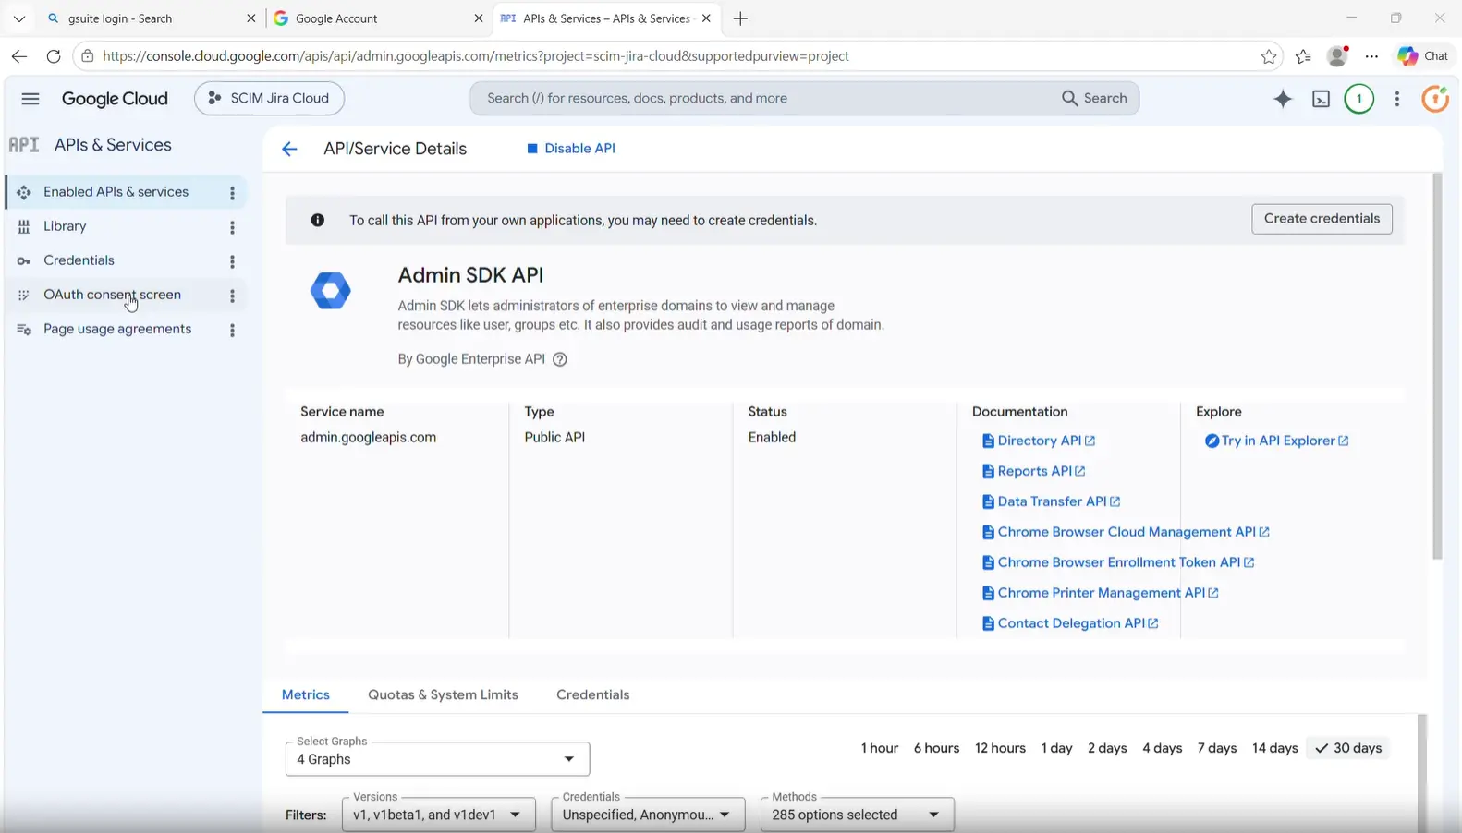
Task: Switch to the Credentials tab
Action: (593, 694)
